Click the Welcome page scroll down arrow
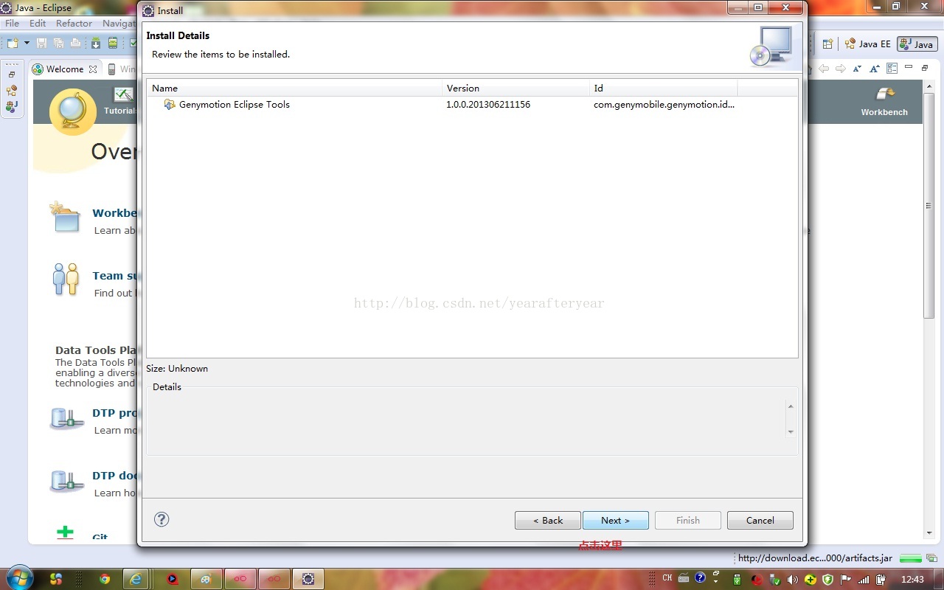Viewport: 944px width, 590px height. (929, 533)
